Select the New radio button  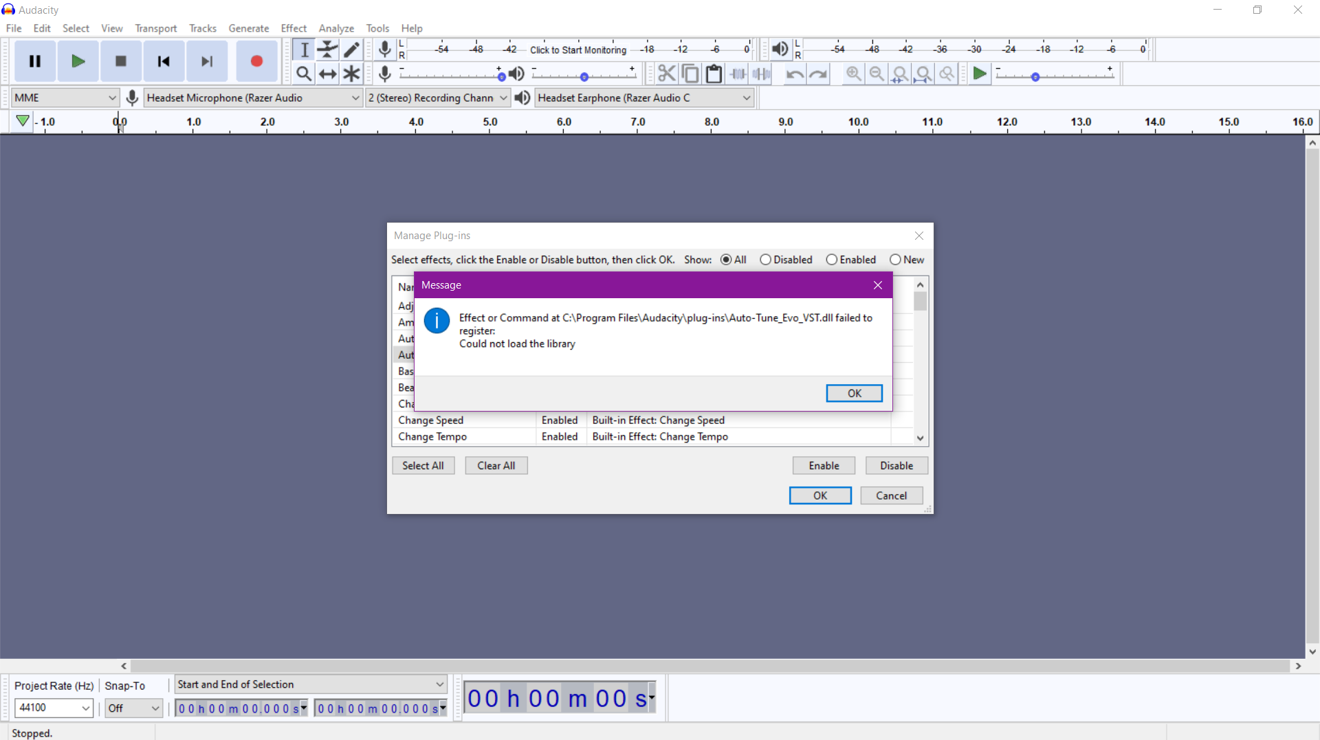click(x=895, y=260)
